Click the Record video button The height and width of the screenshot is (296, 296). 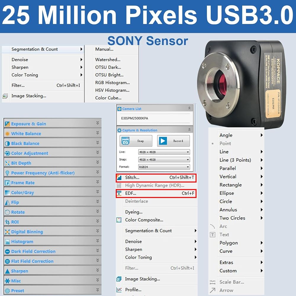tap(173, 141)
